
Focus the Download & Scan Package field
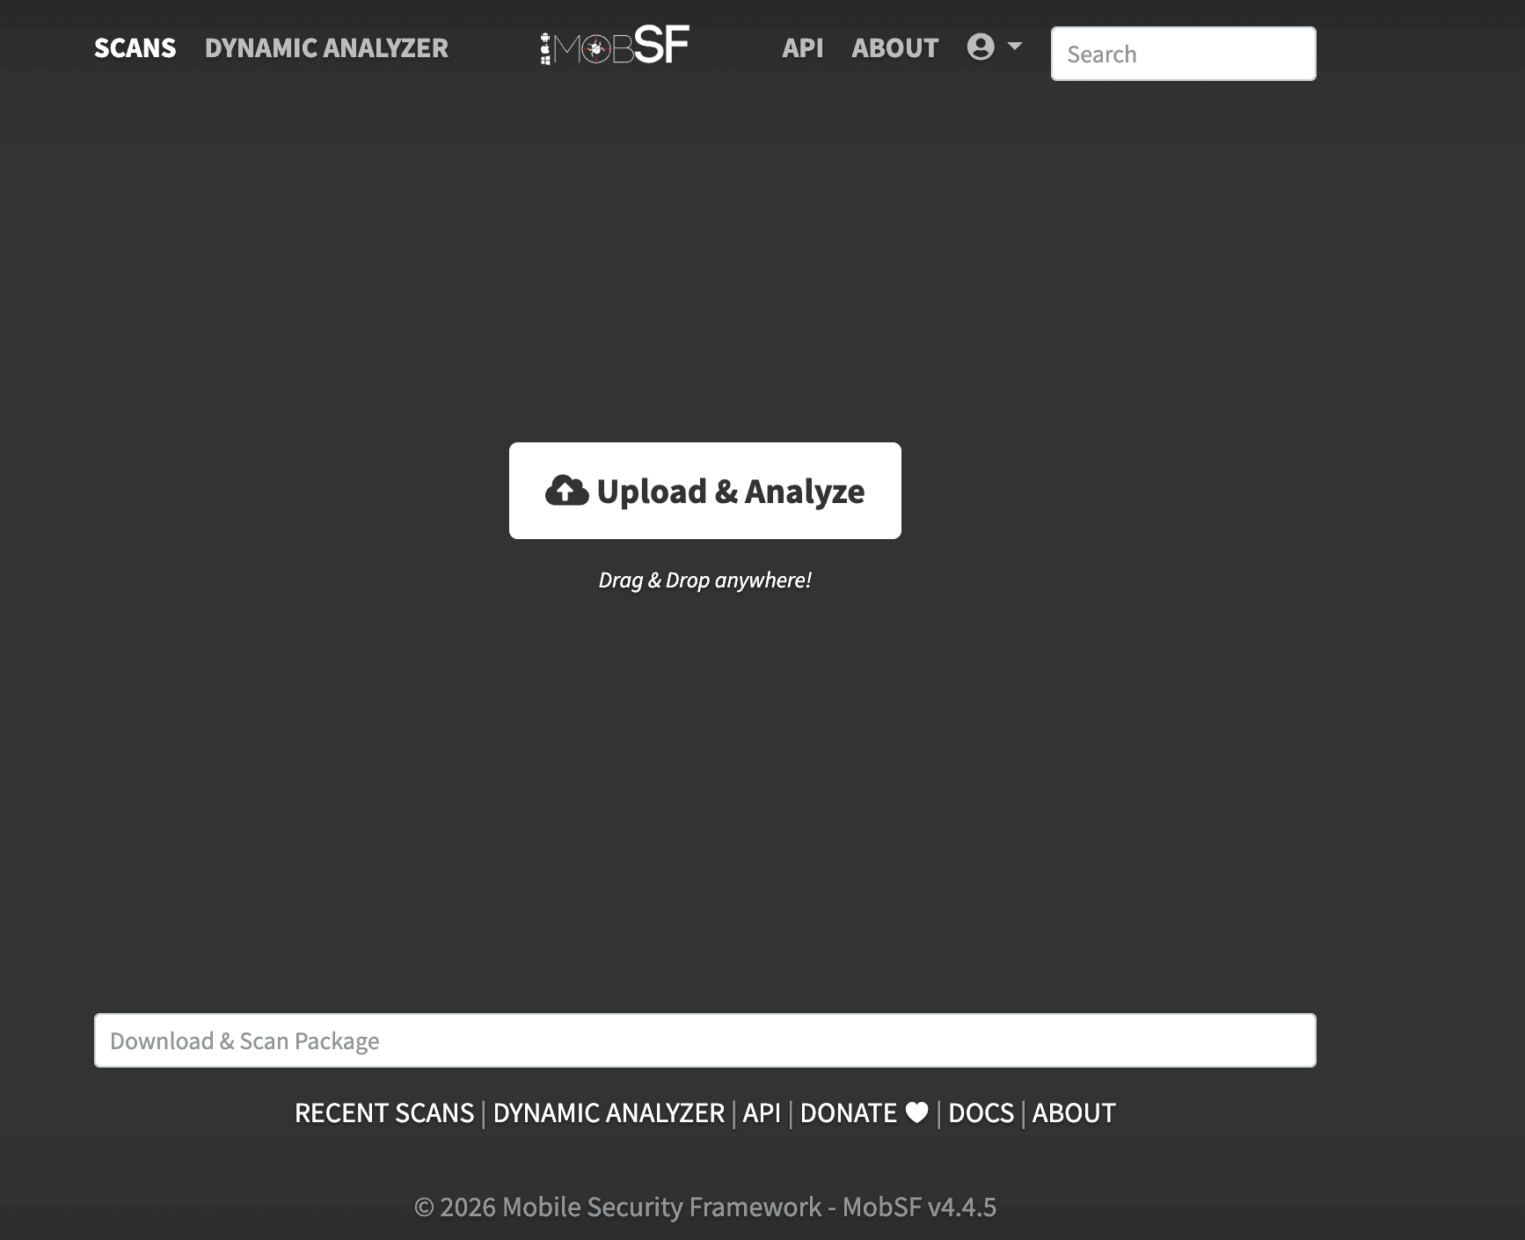(x=705, y=1040)
